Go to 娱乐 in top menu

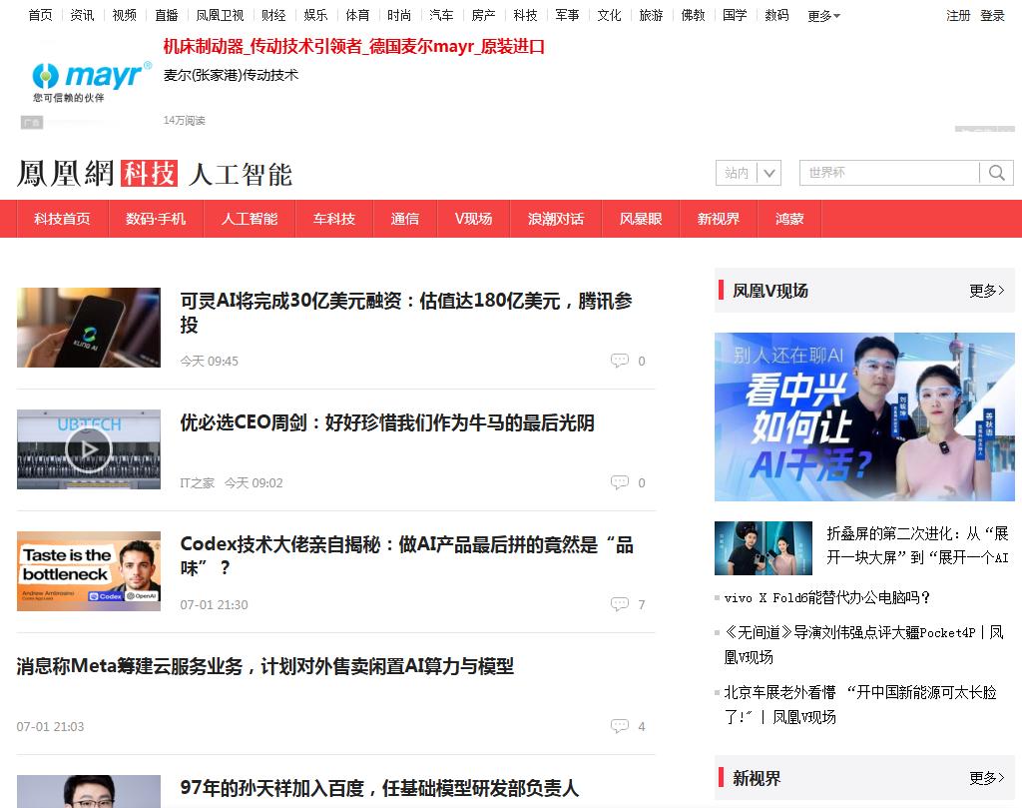coord(315,15)
